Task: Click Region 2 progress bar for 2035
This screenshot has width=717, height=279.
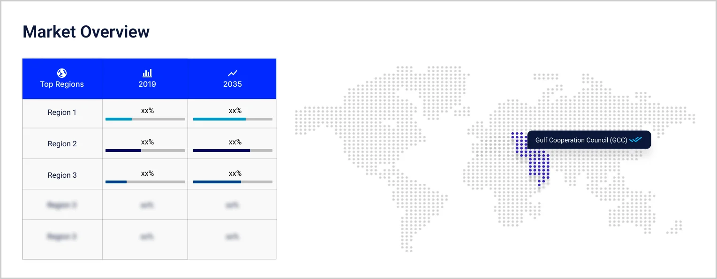Action: coord(233,151)
